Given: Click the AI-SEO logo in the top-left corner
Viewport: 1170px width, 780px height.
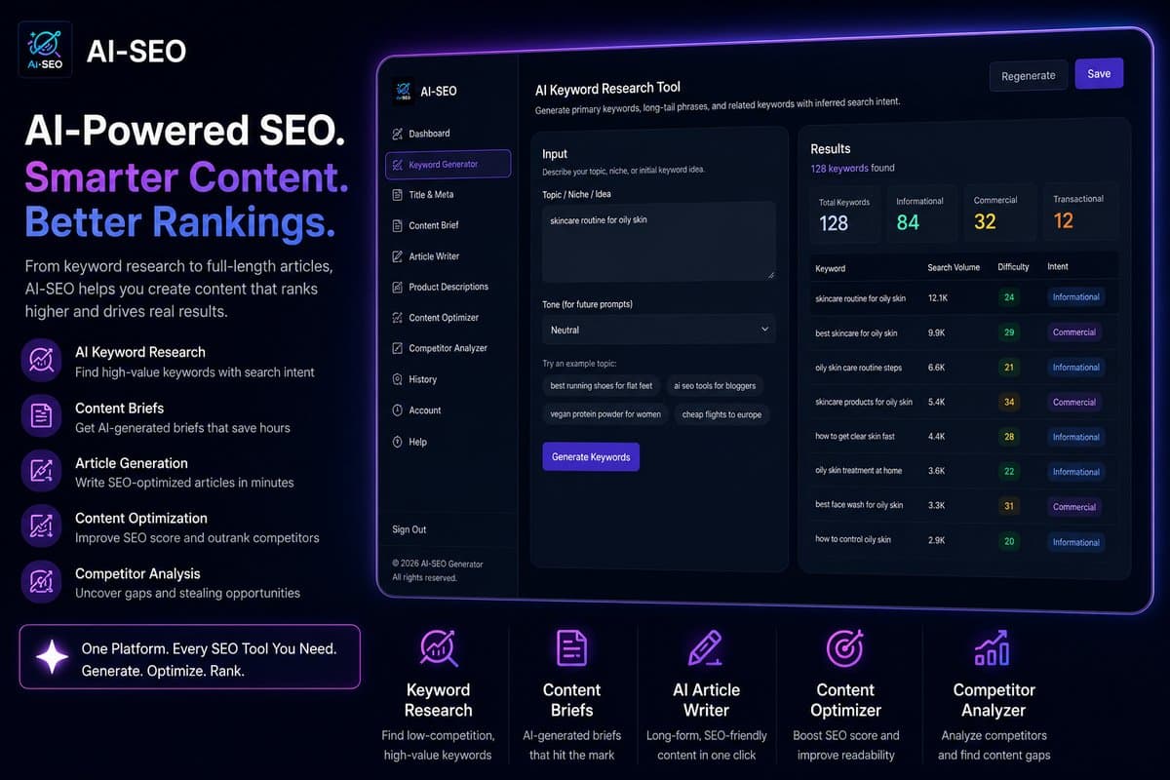Looking at the screenshot, I should click(45, 52).
